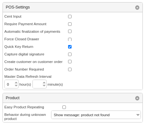This screenshot has height=125, width=145.
Task: Click the Force Closed Drawer label
Action: 22,39
